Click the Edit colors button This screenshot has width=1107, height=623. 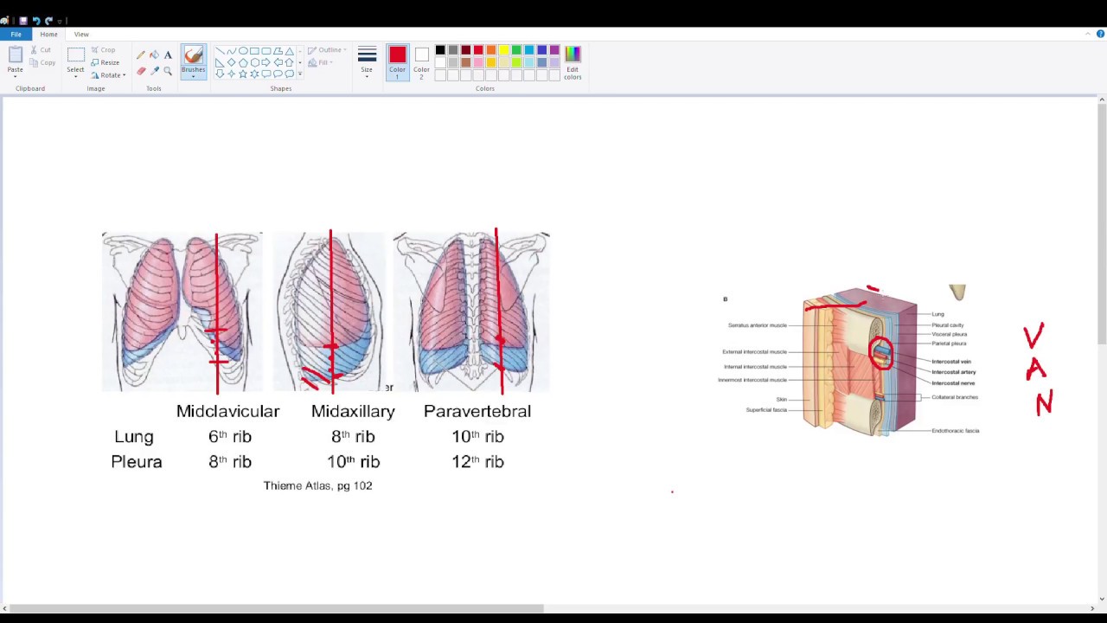pyautogui.click(x=573, y=63)
